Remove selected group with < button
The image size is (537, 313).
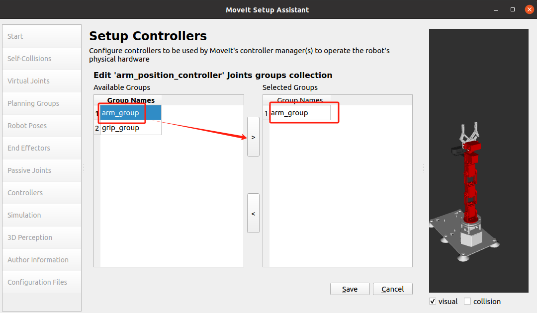(253, 214)
